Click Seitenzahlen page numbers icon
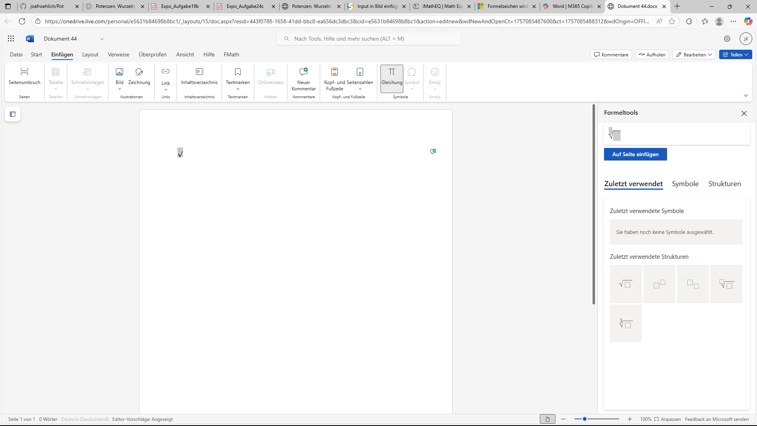757x426 pixels. pyautogui.click(x=360, y=72)
